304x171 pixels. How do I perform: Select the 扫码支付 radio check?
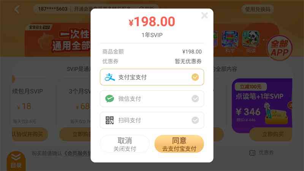click(195, 120)
